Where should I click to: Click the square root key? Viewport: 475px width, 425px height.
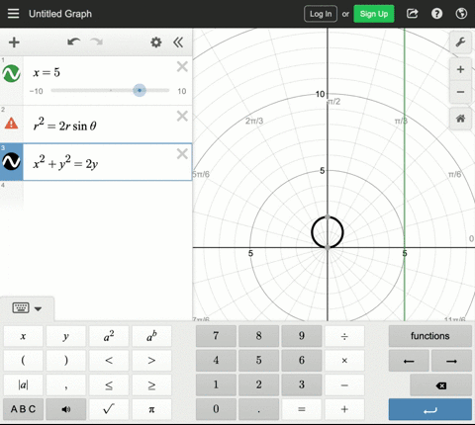click(x=109, y=409)
